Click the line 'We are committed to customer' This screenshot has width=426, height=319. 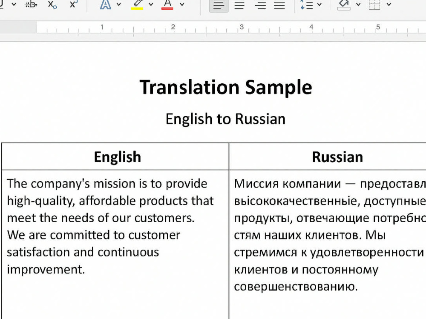[93, 235]
